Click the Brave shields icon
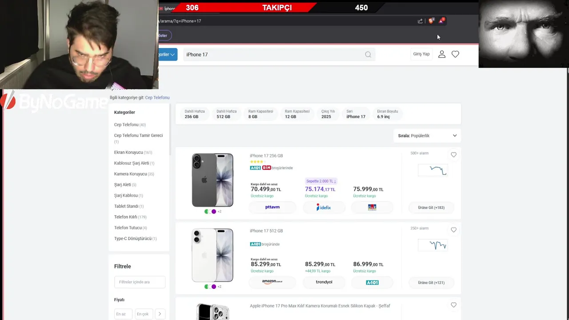The image size is (569, 320). 431,20
